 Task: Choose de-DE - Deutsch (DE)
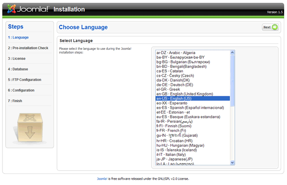(193, 85)
